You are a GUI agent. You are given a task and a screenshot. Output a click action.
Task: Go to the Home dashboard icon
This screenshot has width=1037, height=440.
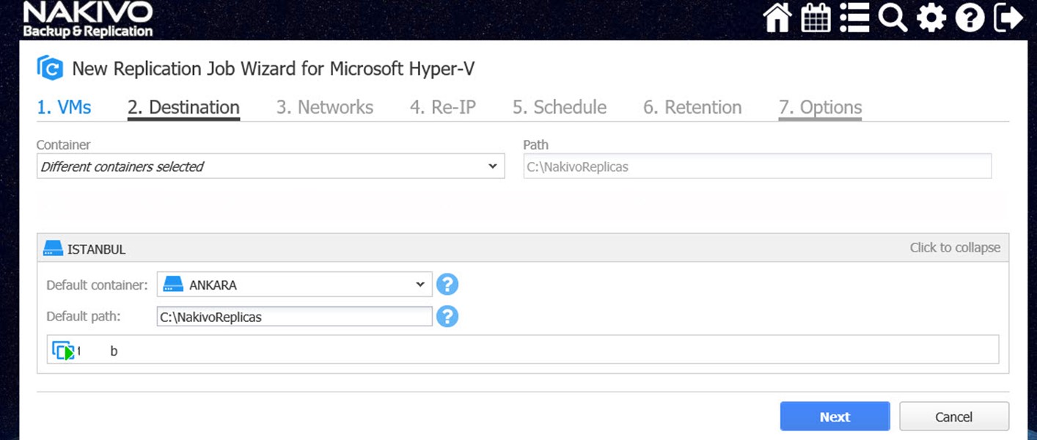777,18
